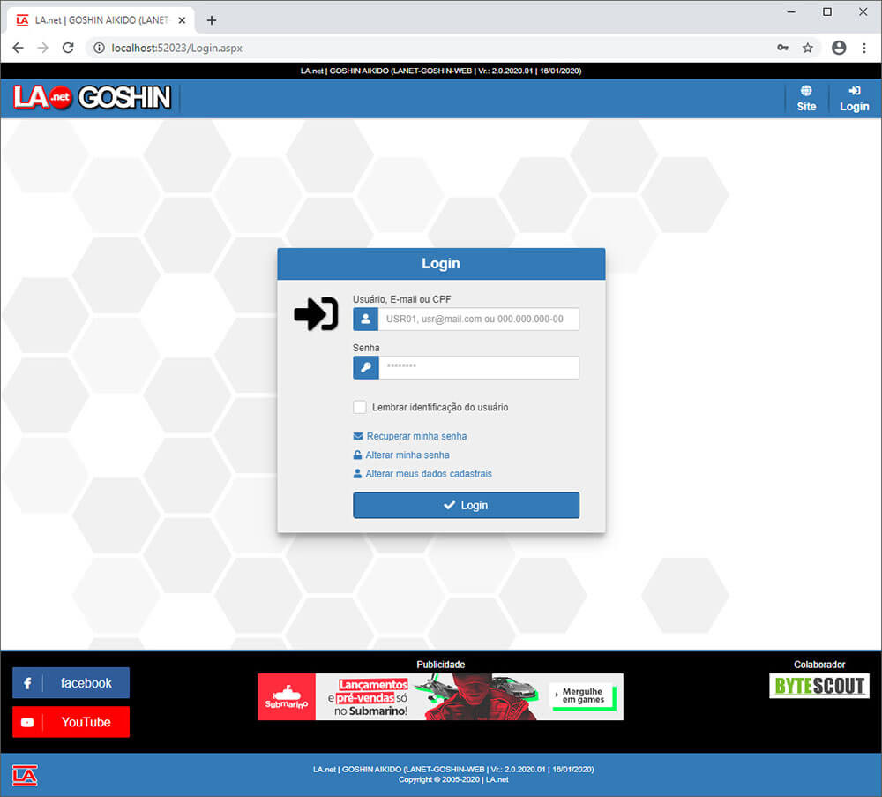Click the key icon beside Senha field
Screen dimensions: 882x797
(365, 368)
